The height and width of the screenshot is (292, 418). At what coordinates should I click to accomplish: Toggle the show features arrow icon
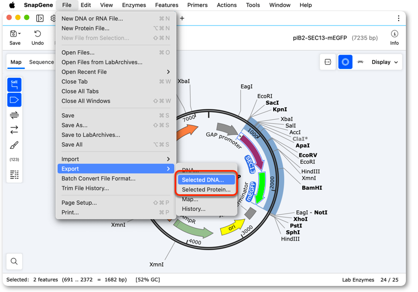(14, 100)
